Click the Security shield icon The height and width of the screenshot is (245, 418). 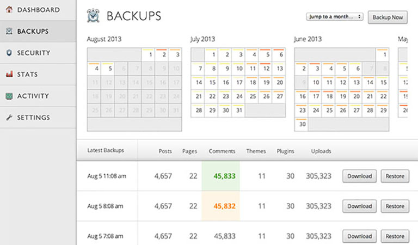click(x=9, y=52)
